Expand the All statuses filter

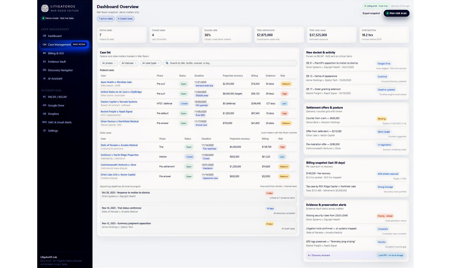[129, 63]
